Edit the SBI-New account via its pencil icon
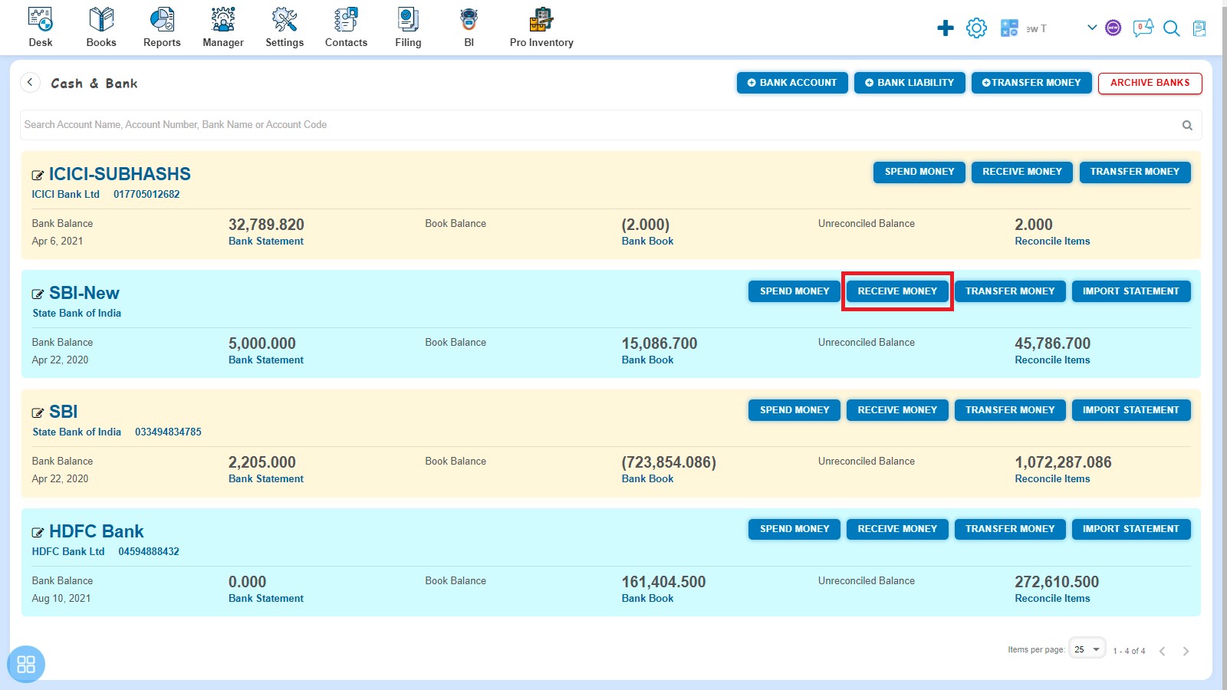1227x690 pixels. tap(38, 294)
